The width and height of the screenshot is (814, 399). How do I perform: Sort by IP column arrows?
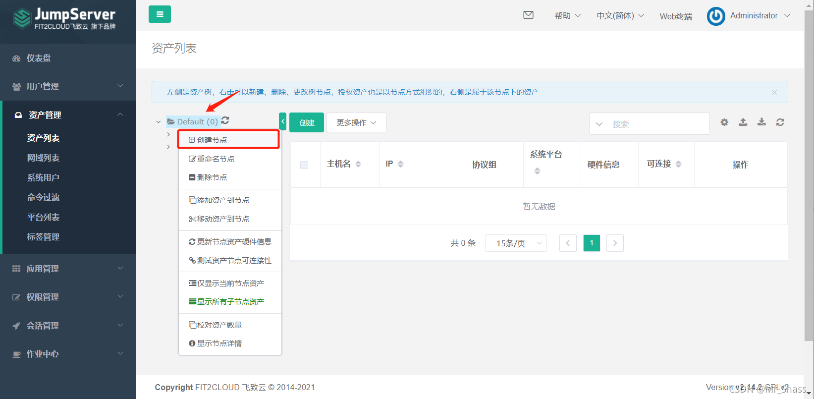(x=401, y=164)
